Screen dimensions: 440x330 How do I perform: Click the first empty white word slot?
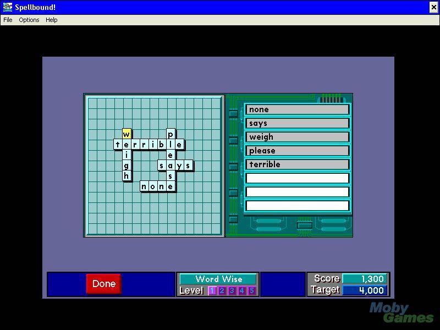tap(297, 178)
